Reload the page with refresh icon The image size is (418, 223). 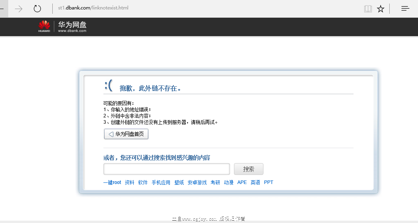click(x=37, y=9)
